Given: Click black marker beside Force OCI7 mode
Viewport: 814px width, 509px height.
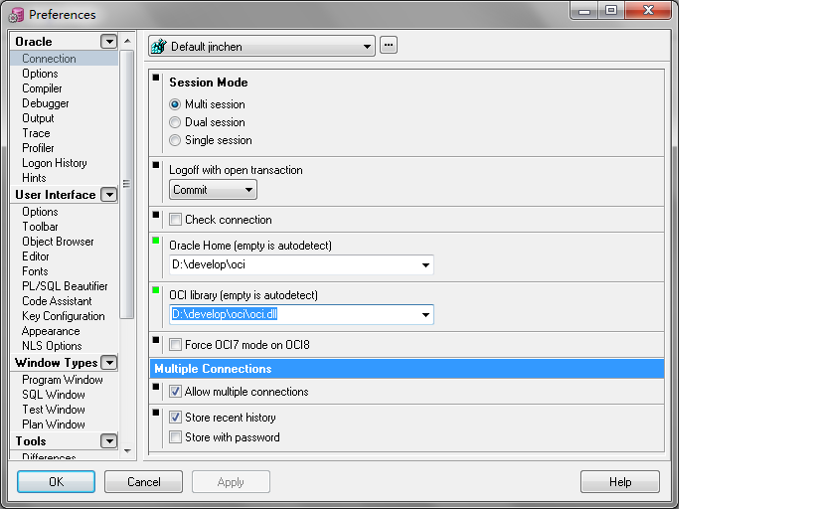Looking at the screenshot, I should (x=156, y=340).
